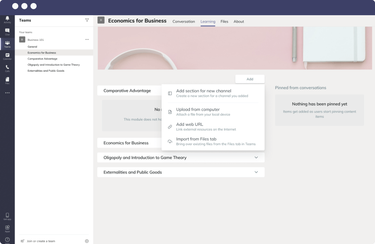This screenshot has height=244, width=375.
Task: Click the 'Economics for Business' page title
Action: pyautogui.click(x=137, y=21)
